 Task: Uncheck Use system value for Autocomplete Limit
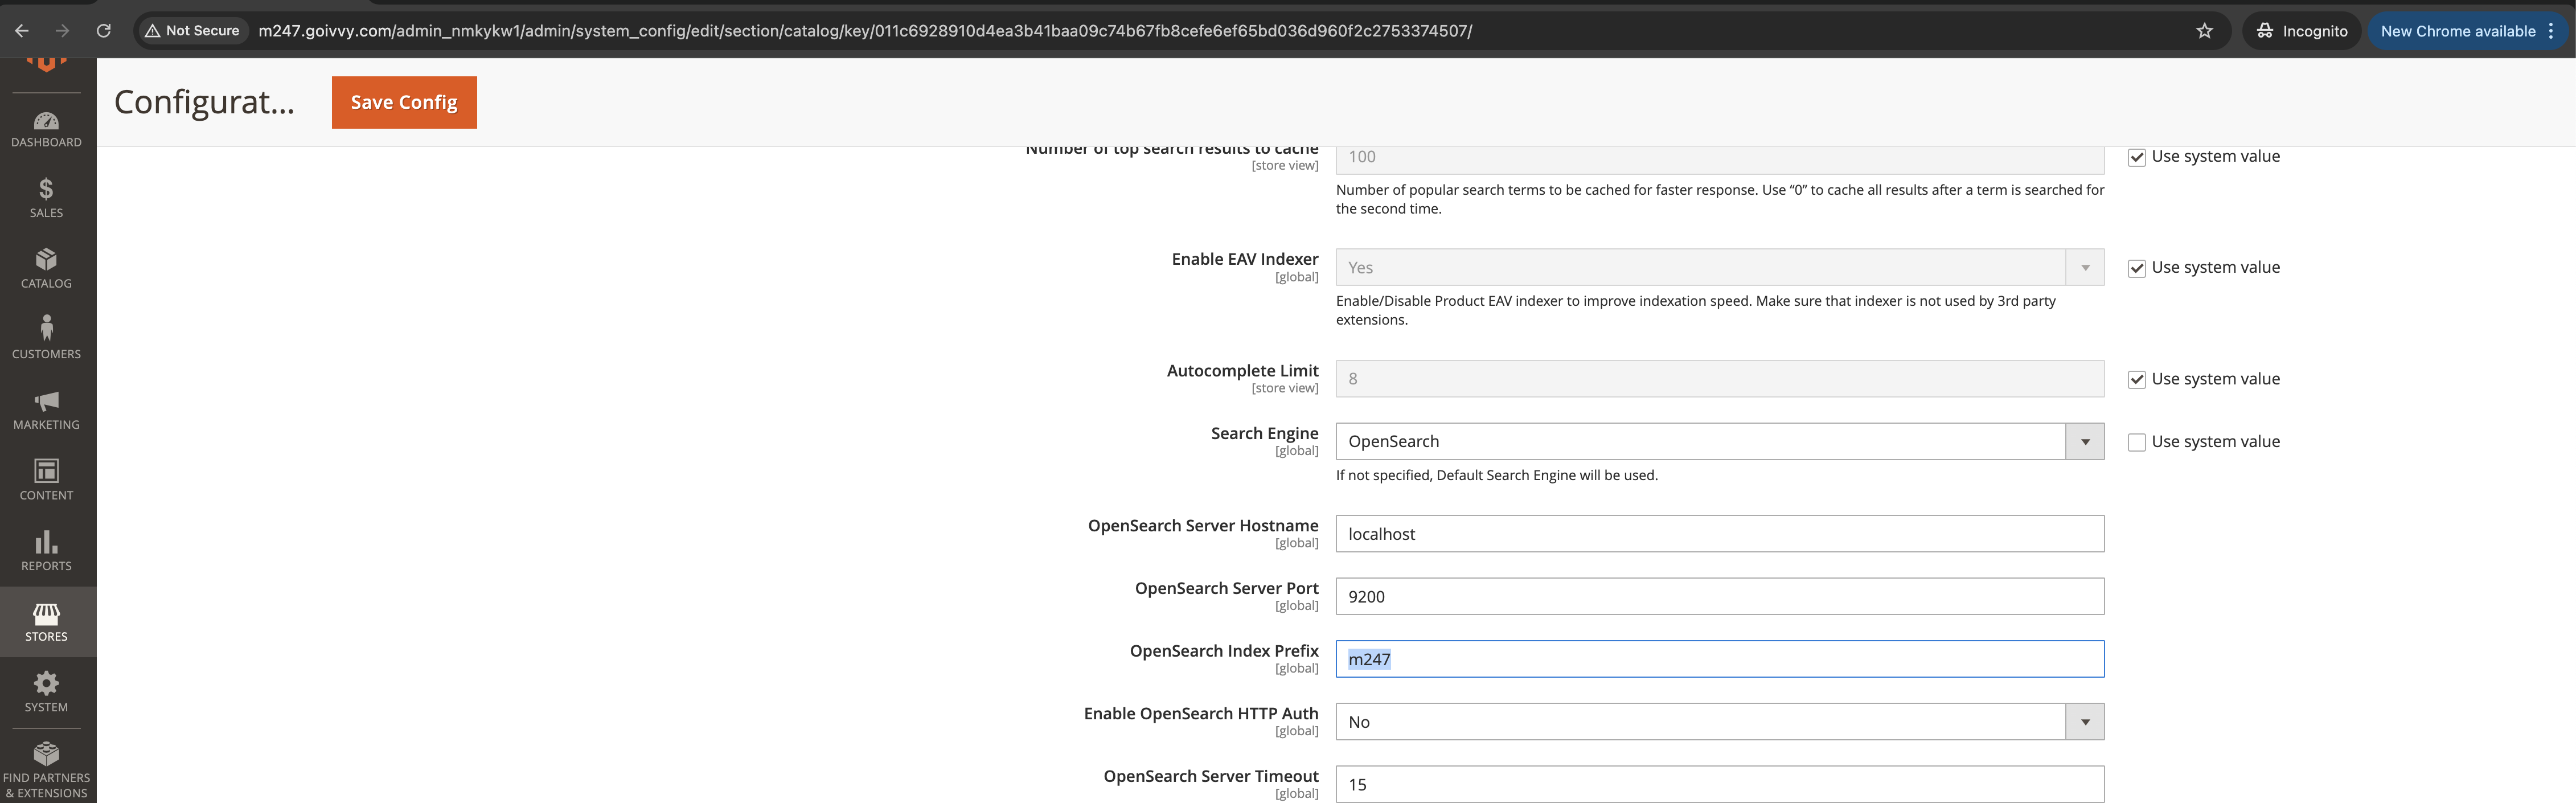tap(2138, 378)
